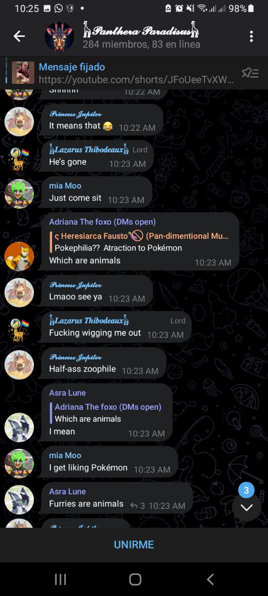Open the three-dot options menu
The height and width of the screenshot is (596, 268).
click(251, 36)
